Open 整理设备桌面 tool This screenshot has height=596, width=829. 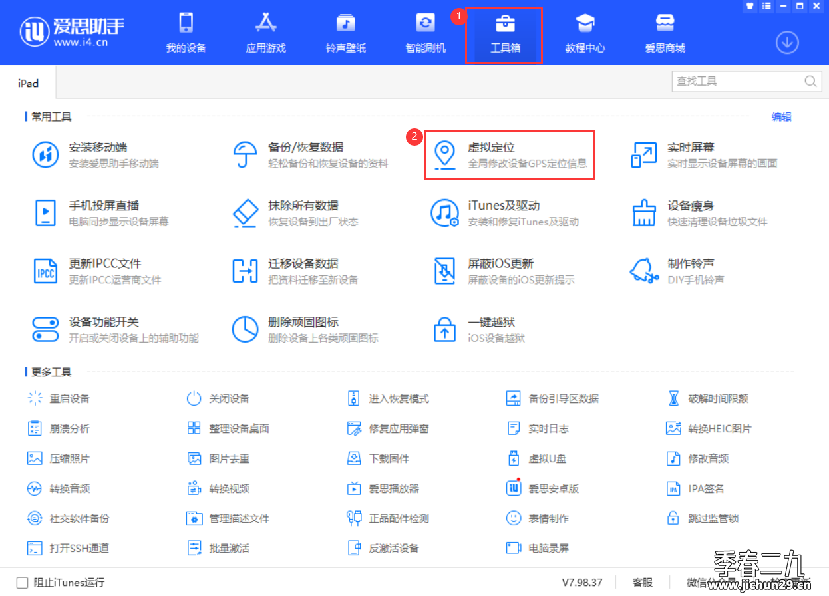(228, 428)
